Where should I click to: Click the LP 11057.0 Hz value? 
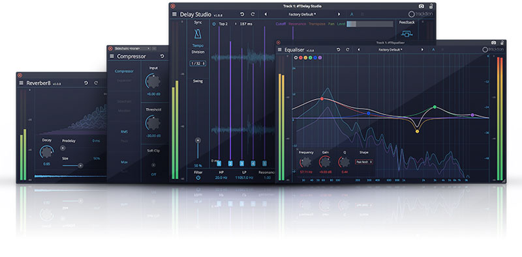point(244,178)
